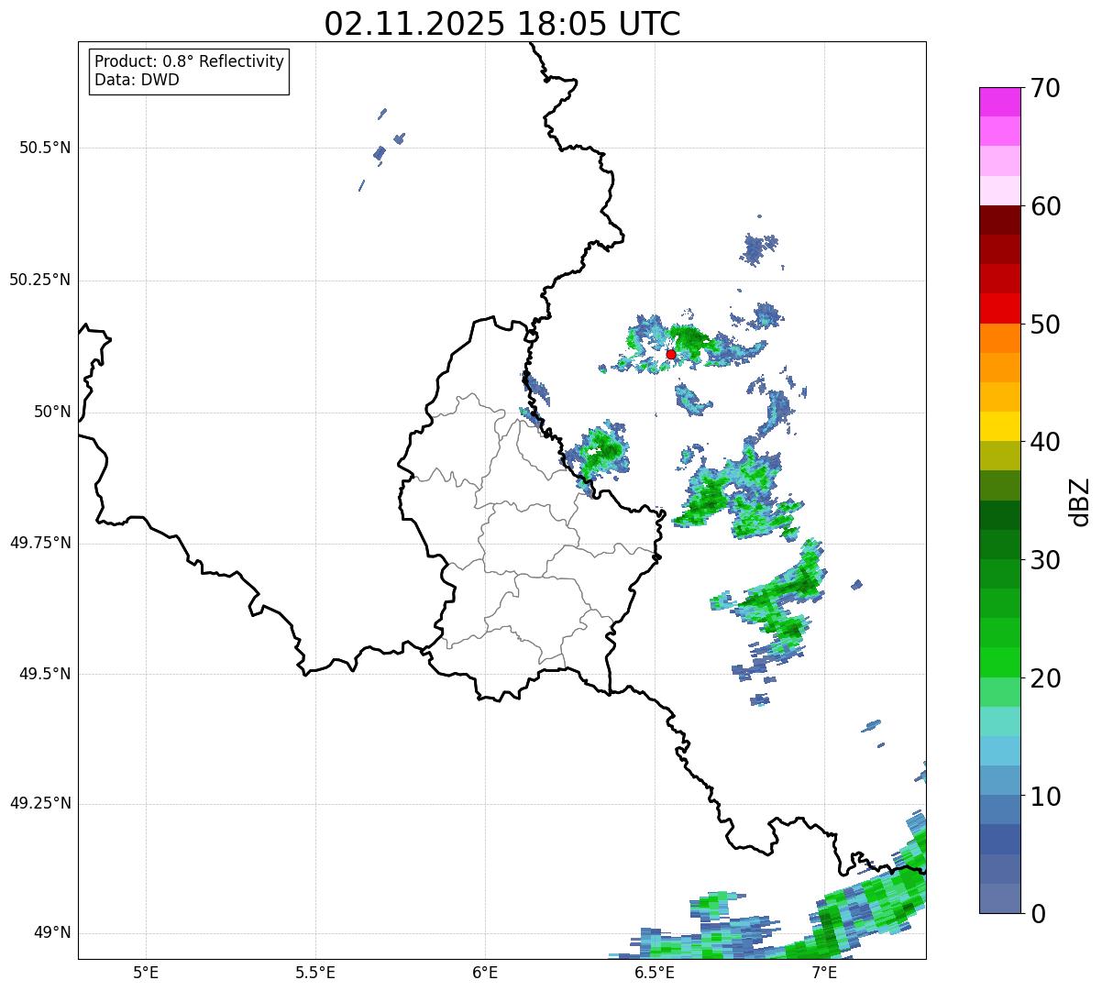The width and height of the screenshot is (1102, 991).
Task: Click the yellow swatch just above 40
Action: point(999,426)
